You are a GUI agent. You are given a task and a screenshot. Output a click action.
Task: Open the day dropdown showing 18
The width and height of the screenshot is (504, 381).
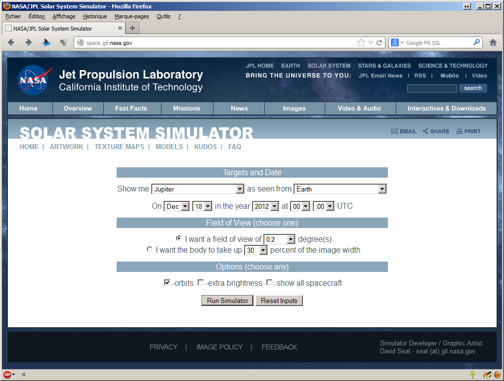click(202, 206)
